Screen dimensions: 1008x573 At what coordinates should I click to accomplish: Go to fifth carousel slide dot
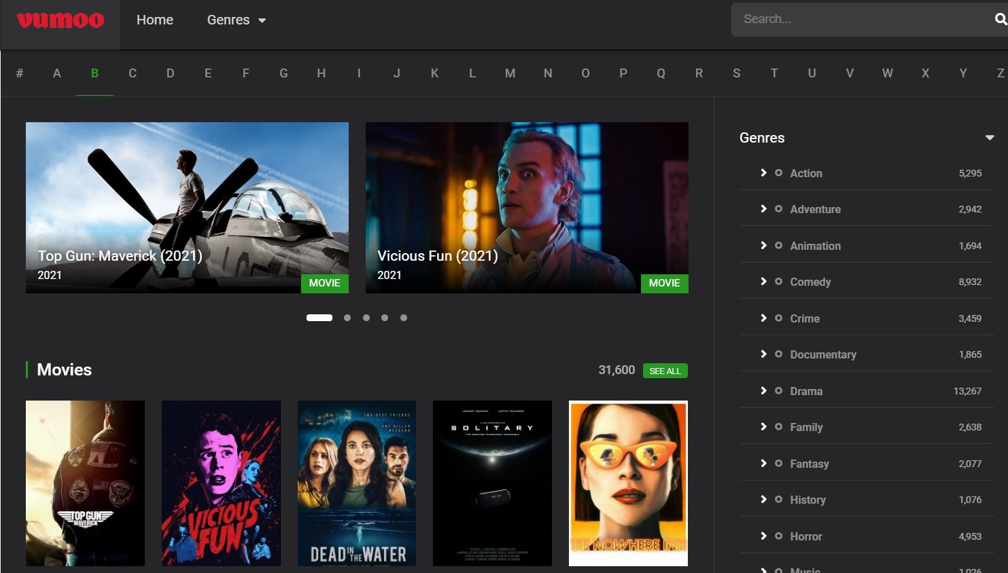(x=404, y=318)
